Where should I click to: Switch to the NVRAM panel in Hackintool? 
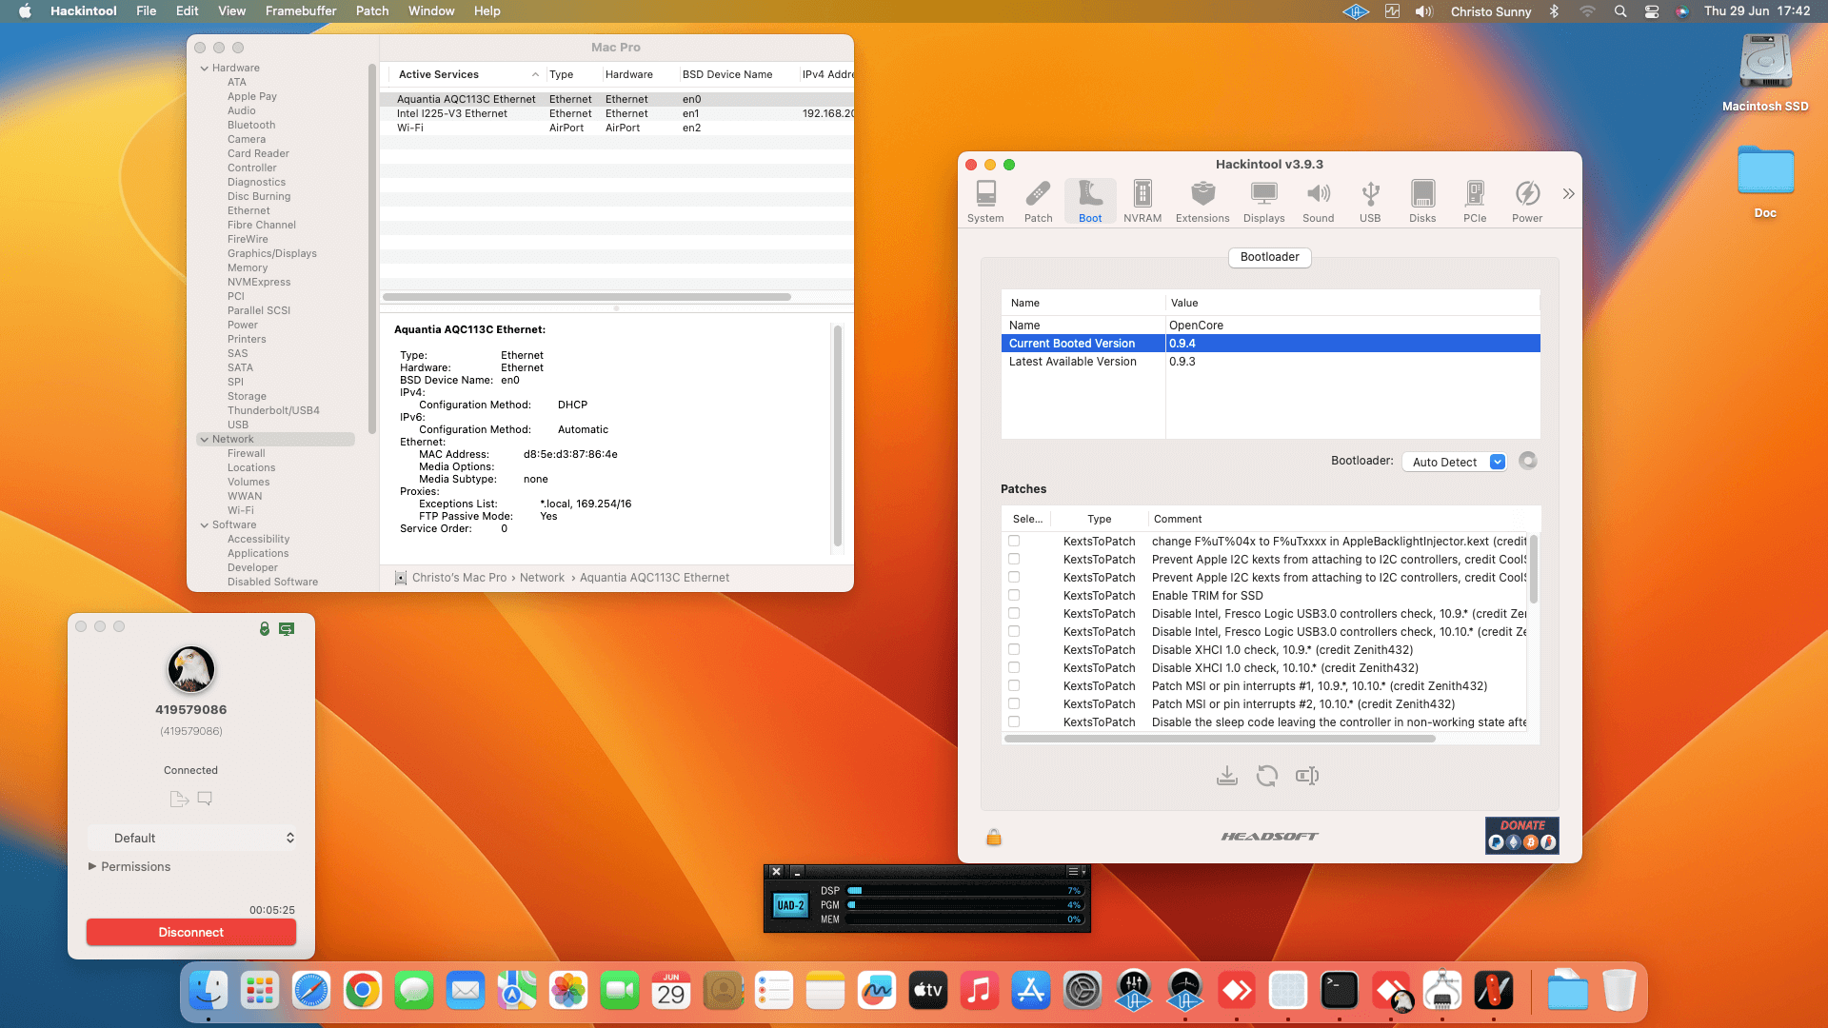[x=1142, y=200]
